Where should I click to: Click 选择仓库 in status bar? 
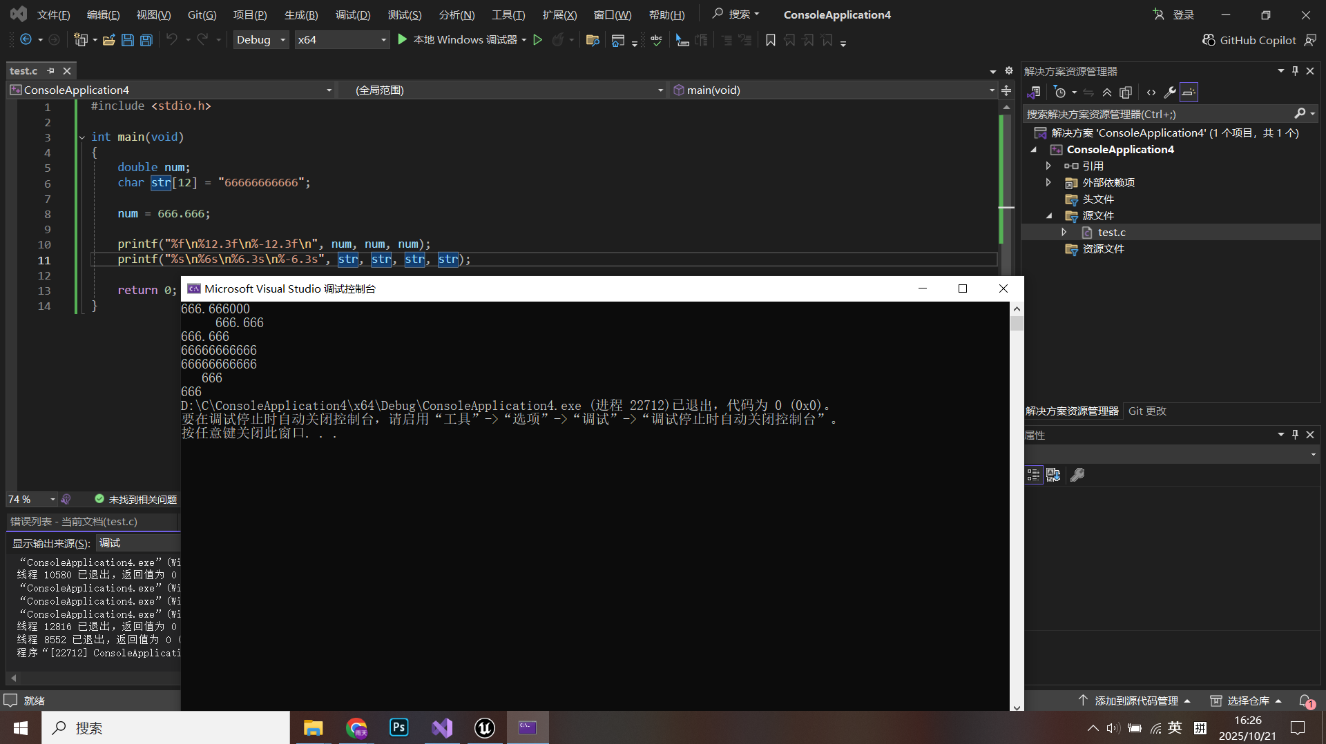pyautogui.click(x=1246, y=701)
